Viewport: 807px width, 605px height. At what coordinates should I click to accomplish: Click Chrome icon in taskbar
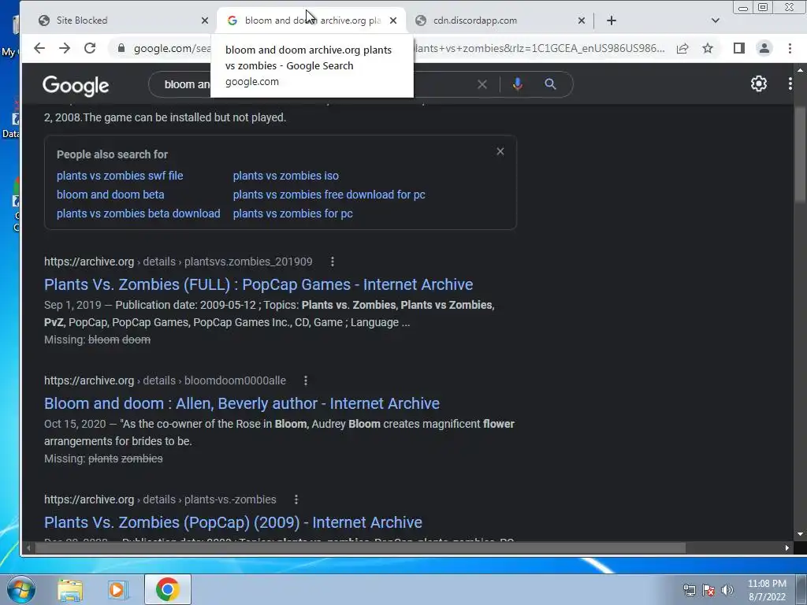[168, 589]
